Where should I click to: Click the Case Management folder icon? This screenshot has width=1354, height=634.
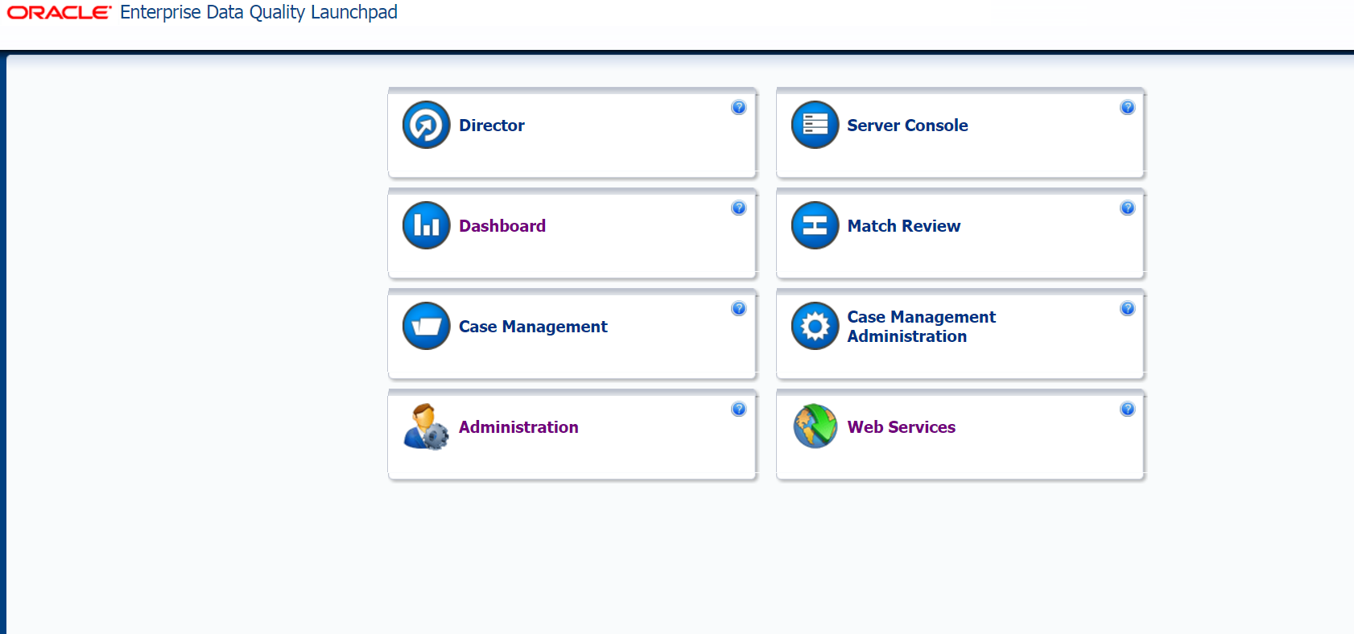[x=427, y=326]
